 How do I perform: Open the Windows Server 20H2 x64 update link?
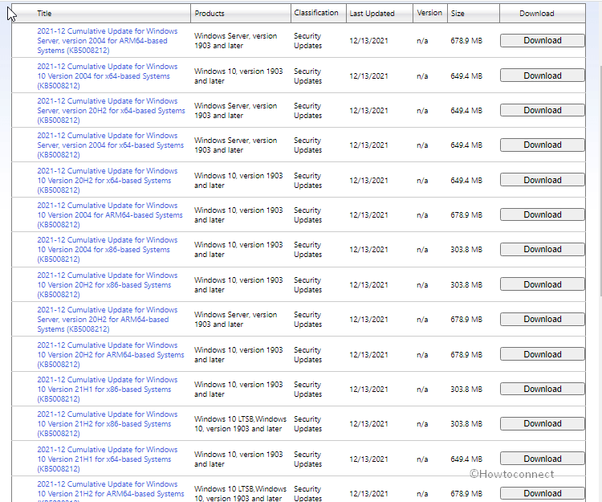click(110, 111)
